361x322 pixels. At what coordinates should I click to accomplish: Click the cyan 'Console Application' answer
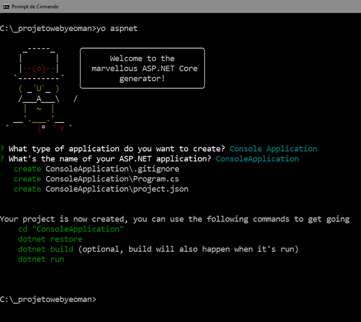pos(273,148)
